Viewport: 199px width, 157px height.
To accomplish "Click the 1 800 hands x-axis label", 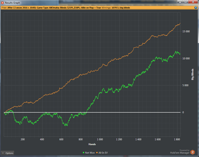I will 177,139.
